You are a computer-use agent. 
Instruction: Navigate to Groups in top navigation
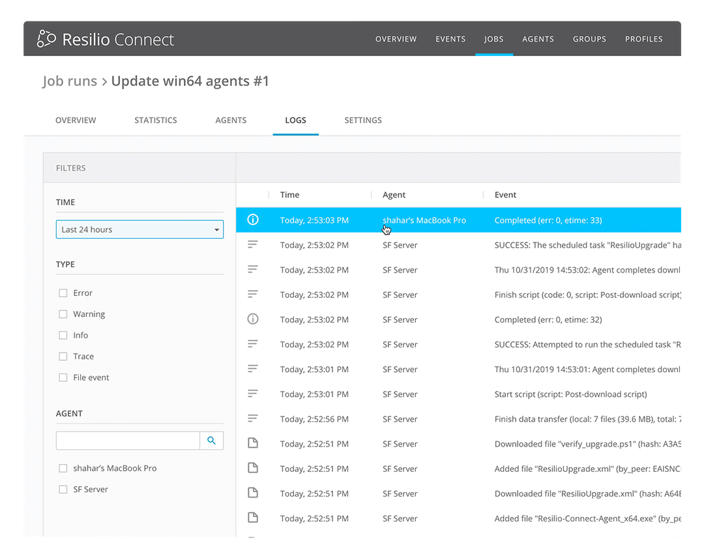click(x=589, y=39)
